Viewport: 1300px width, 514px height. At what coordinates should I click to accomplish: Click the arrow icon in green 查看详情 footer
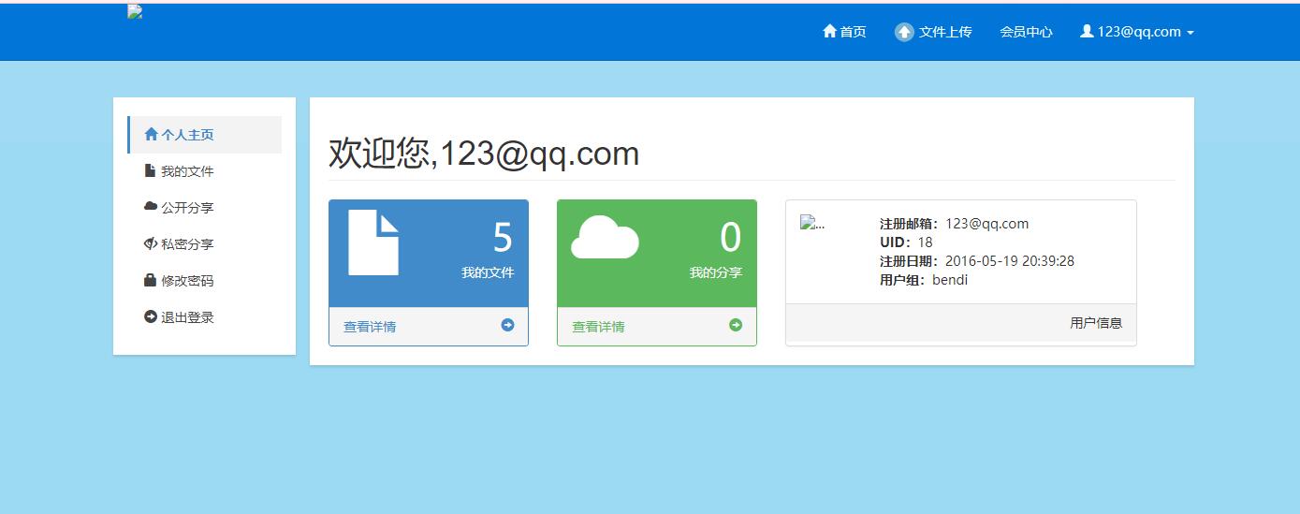pos(736,325)
